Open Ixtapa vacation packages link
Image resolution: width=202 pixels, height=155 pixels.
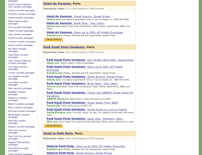click(21, 38)
